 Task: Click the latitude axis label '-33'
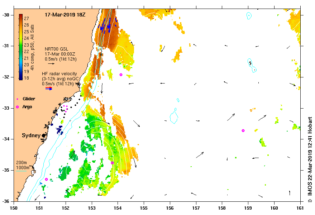click(x=6, y=108)
